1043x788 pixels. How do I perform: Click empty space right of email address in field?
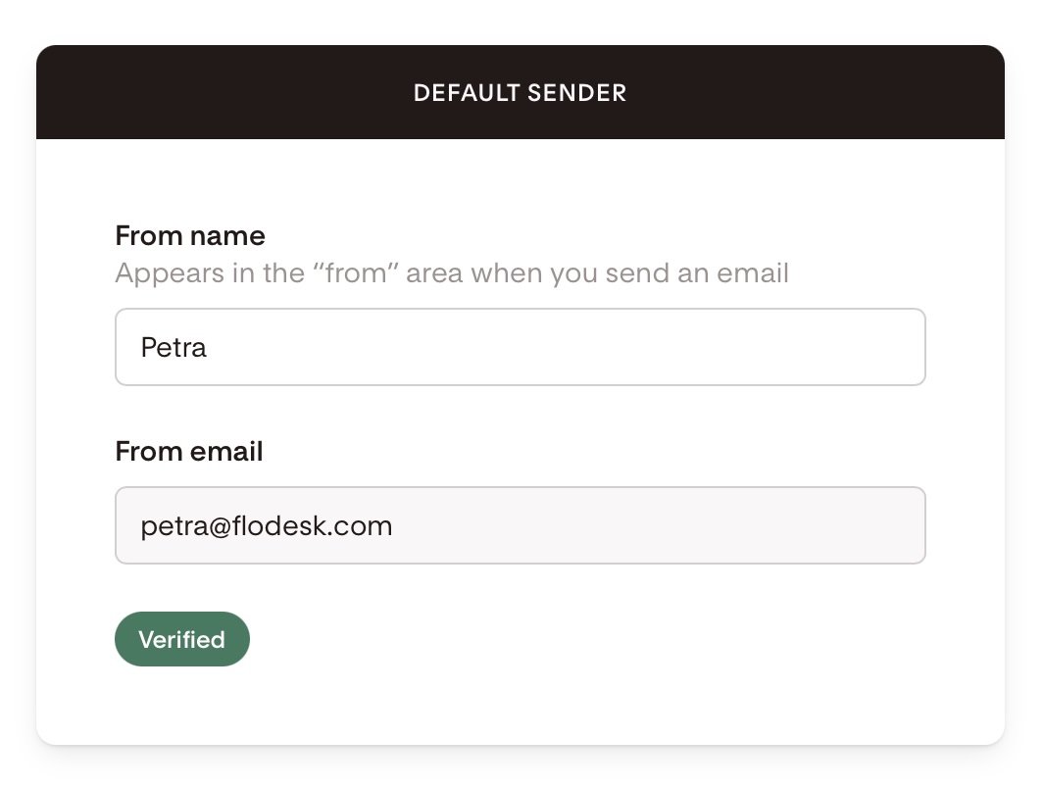(659, 525)
